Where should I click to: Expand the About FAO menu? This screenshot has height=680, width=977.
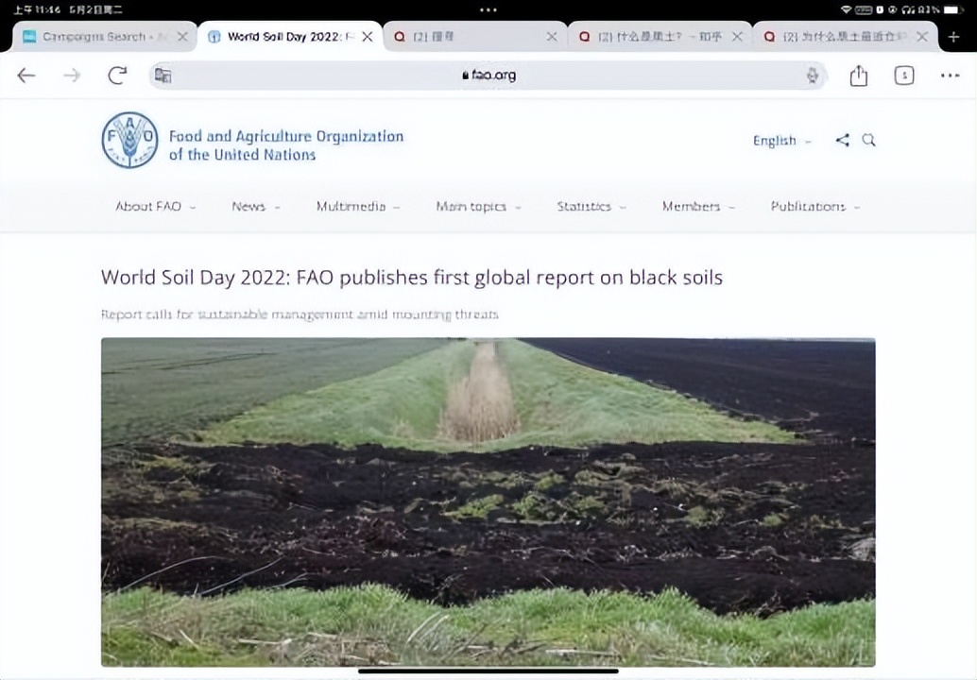coord(155,206)
